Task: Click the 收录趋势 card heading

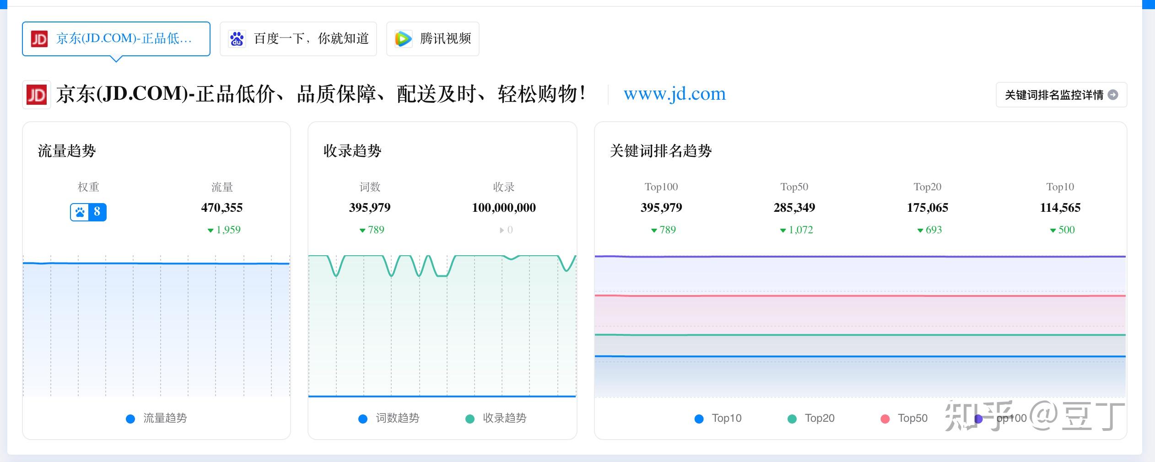Action: [x=352, y=151]
